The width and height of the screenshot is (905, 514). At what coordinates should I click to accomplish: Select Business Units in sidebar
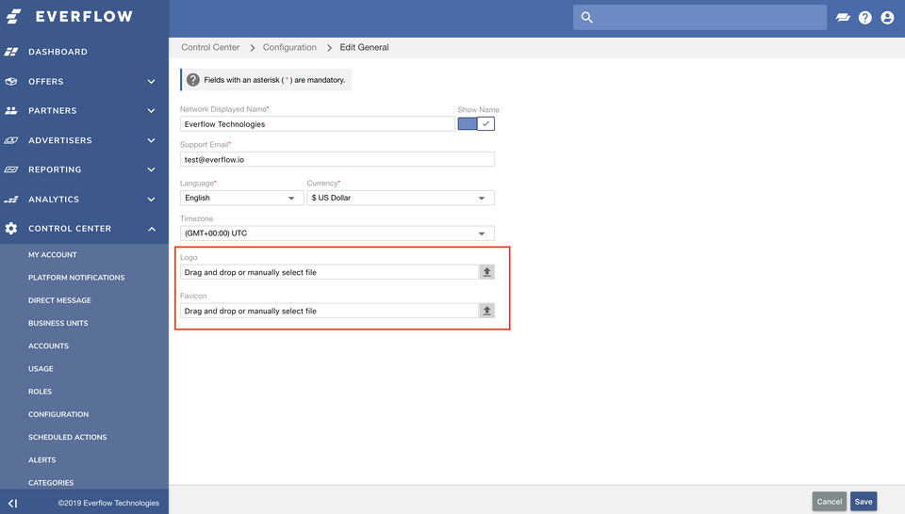click(58, 323)
